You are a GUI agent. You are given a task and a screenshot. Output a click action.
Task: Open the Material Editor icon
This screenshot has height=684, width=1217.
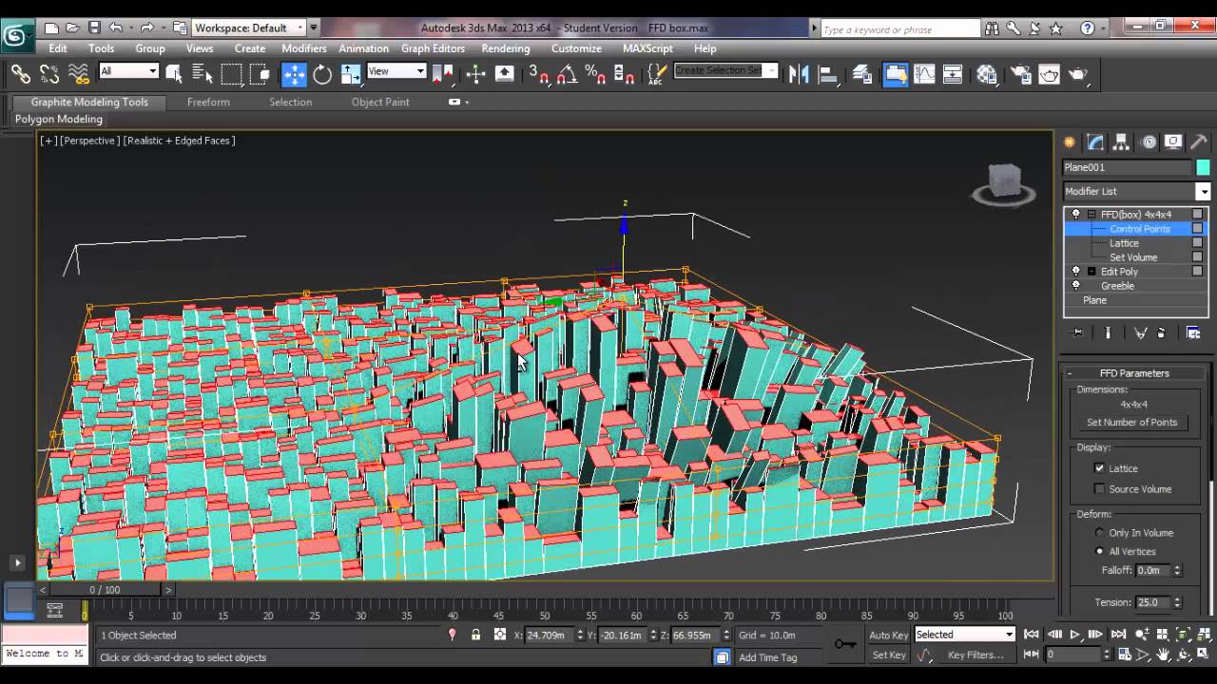click(x=987, y=74)
